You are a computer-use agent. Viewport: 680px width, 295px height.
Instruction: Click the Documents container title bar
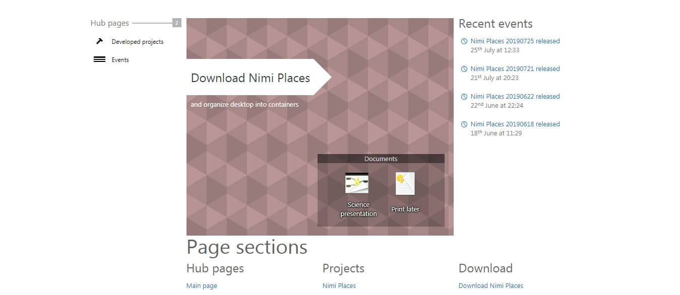381,159
